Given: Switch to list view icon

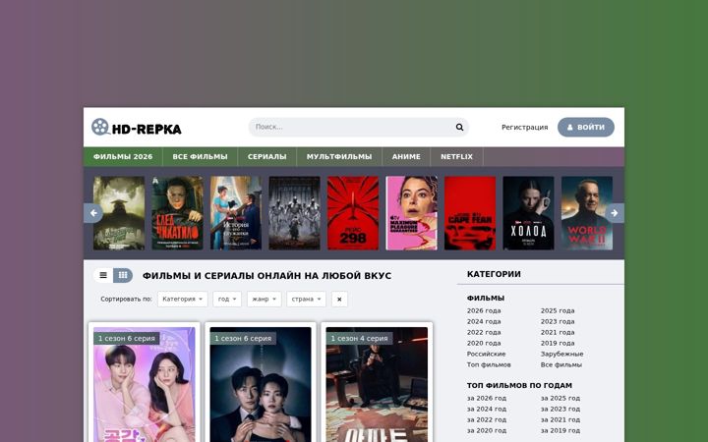Looking at the screenshot, I should click(103, 275).
